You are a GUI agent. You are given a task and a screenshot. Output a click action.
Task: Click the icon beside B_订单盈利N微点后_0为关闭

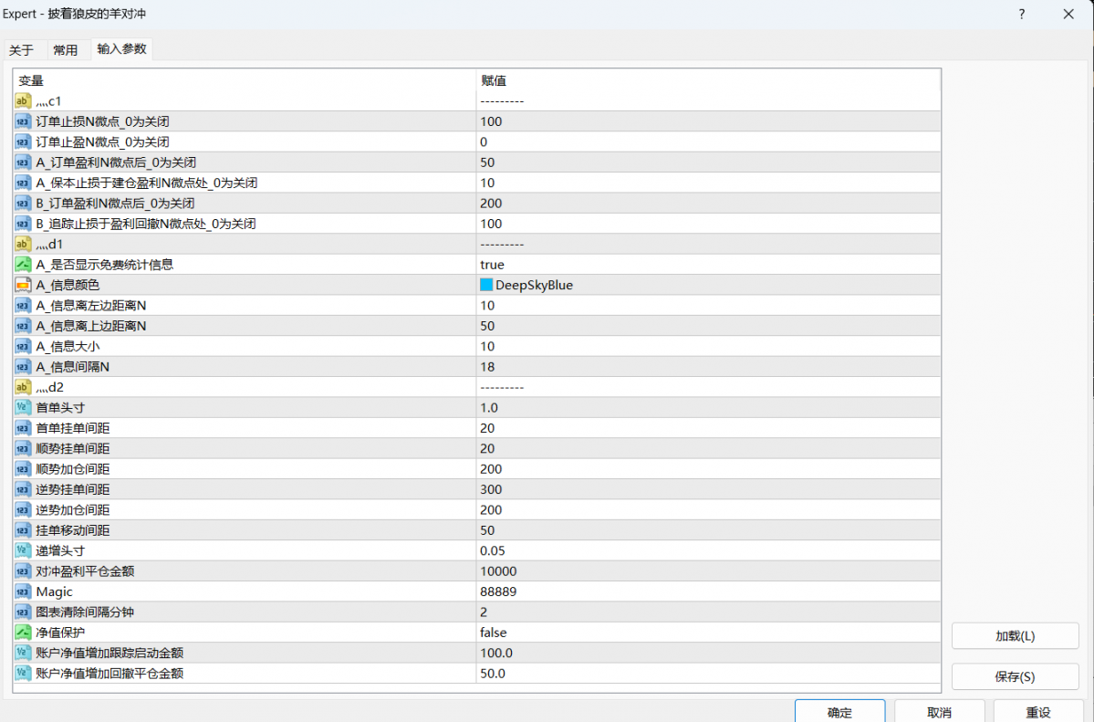coord(23,204)
